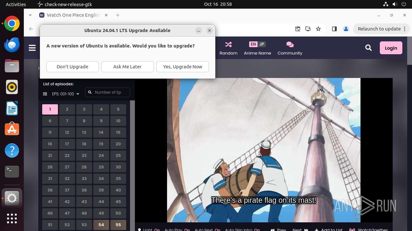Select episode 10
This screenshot has height=231, width=412.
pyautogui.click(x=118, y=121)
